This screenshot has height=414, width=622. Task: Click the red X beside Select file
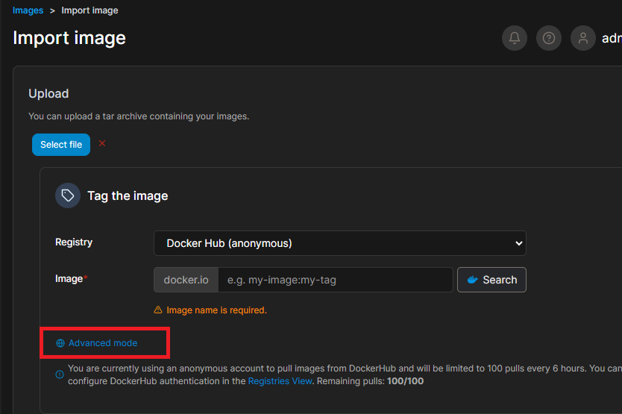pos(102,143)
